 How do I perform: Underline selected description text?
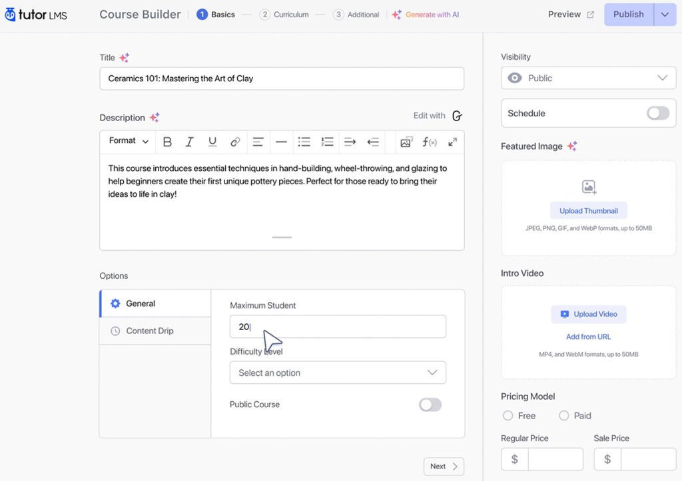point(212,141)
